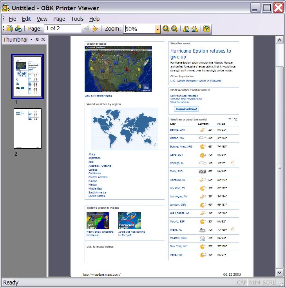Click the vertical scrollbar down arrow
Image resolution: width=286 pixels, height=288 pixels.
pos(280,272)
